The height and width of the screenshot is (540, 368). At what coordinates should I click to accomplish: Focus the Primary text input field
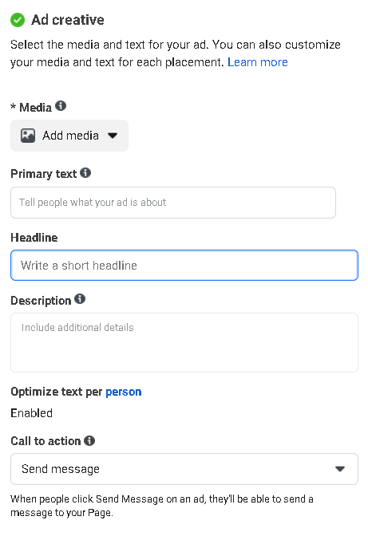coord(173,203)
